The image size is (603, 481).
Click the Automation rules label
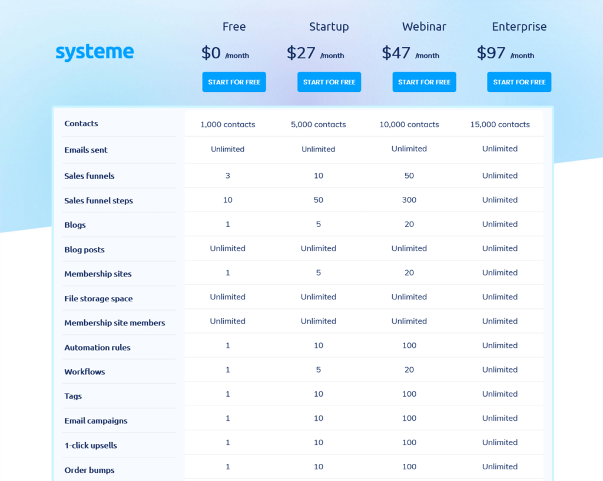click(x=97, y=347)
